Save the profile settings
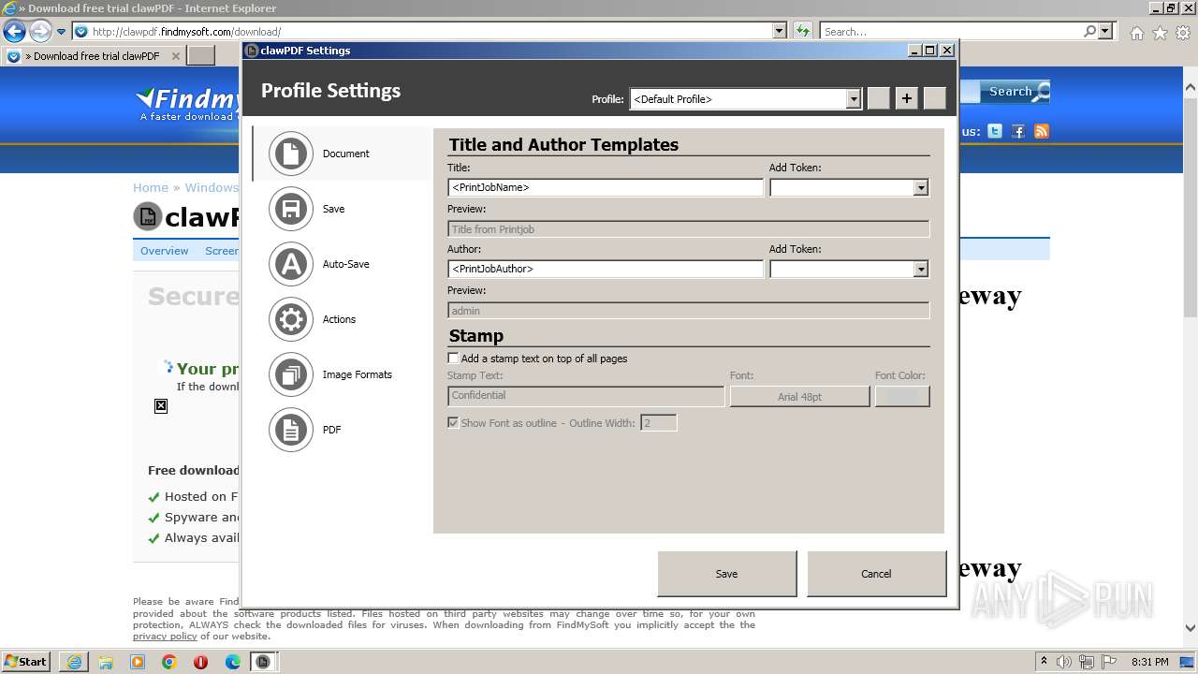 tap(727, 574)
